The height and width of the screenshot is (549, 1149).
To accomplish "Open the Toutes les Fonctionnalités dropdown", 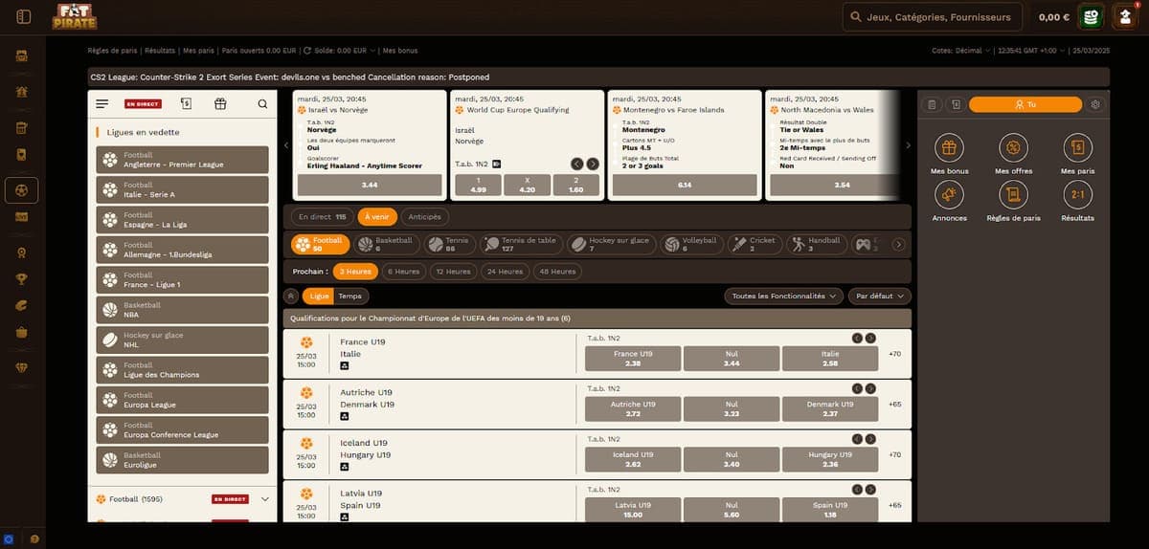I will [x=784, y=296].
